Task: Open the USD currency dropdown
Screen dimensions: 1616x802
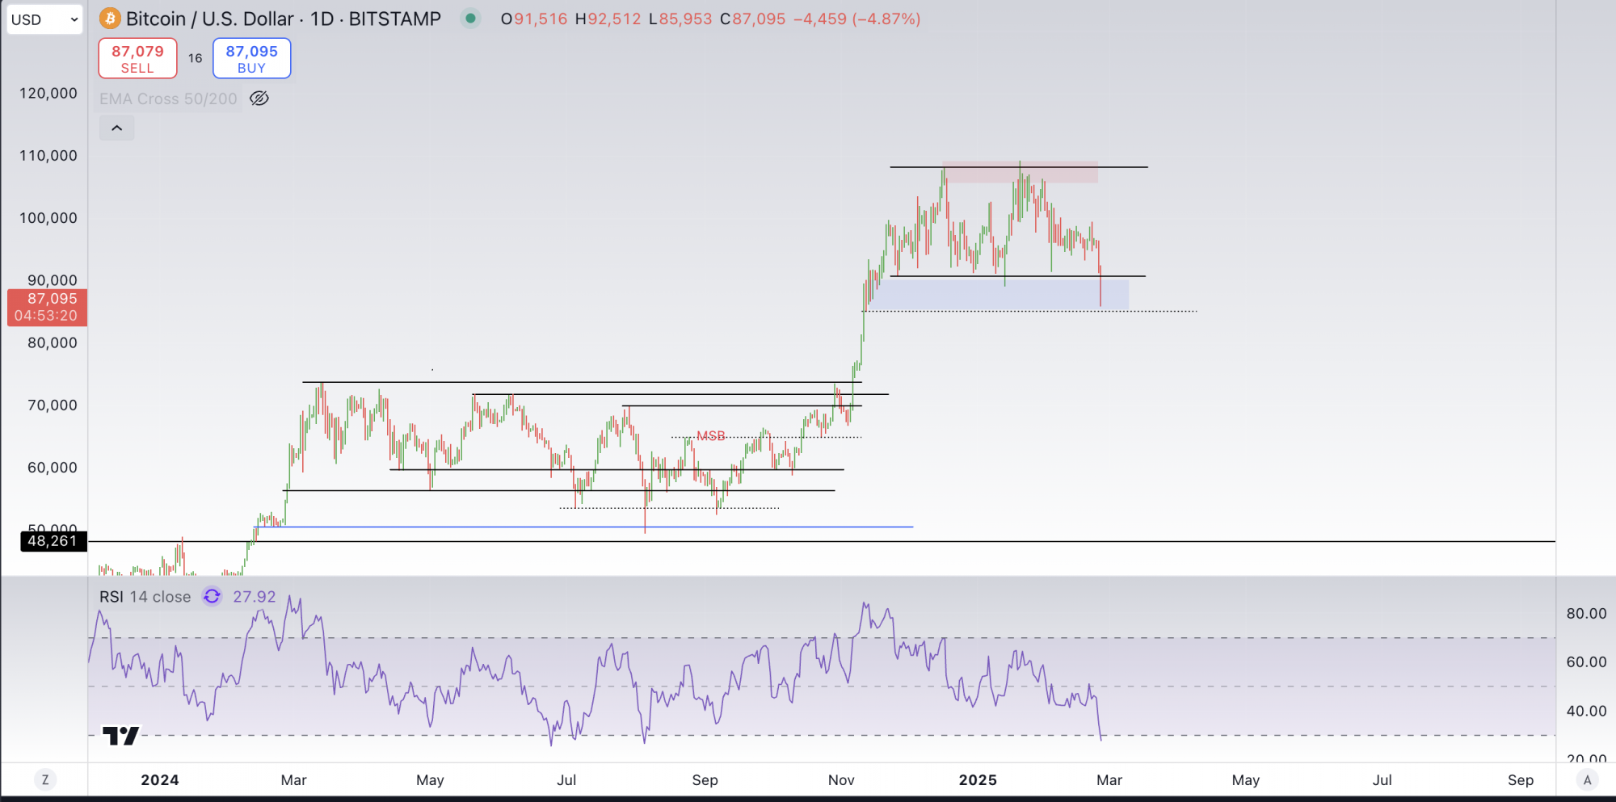Action: (x=44, y=19)
